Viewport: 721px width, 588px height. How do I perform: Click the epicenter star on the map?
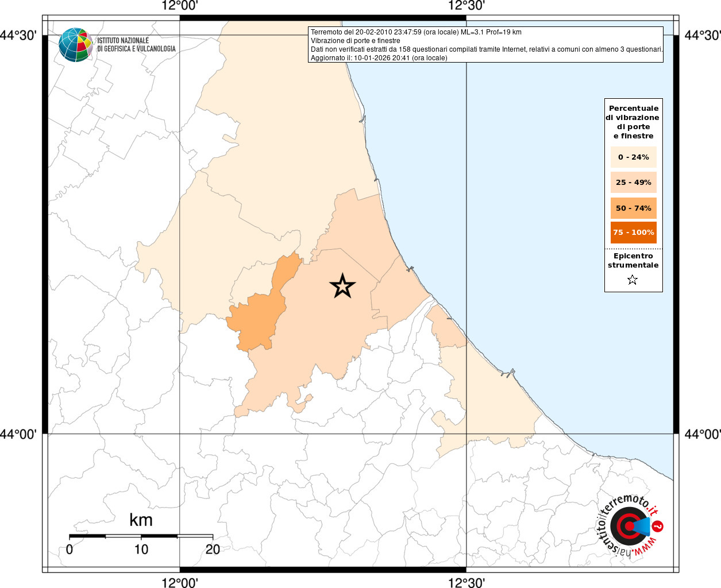(x=343, y=286)
